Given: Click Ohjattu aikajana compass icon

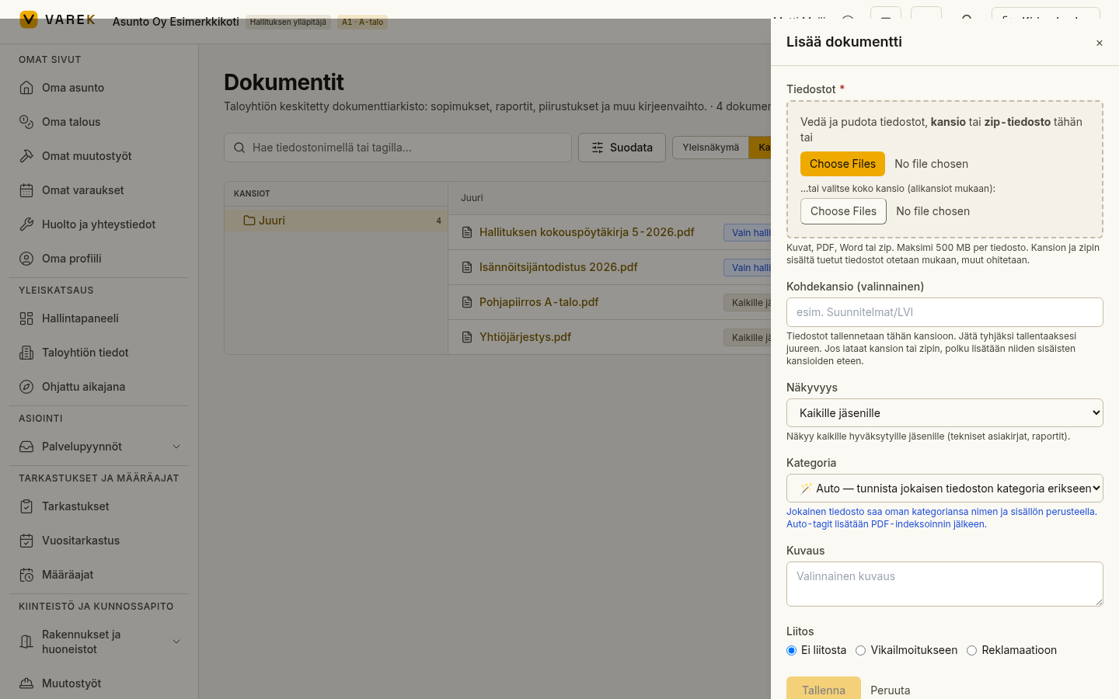Looking at the screenshot, I should [x=26, y=387].
